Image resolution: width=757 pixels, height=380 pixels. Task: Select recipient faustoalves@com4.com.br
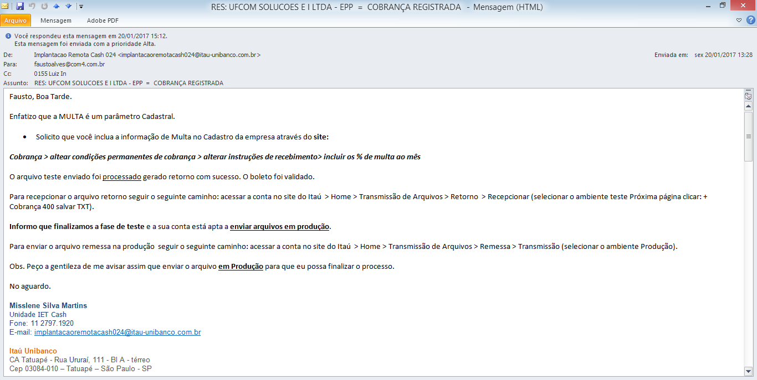[x=69, y=64]
